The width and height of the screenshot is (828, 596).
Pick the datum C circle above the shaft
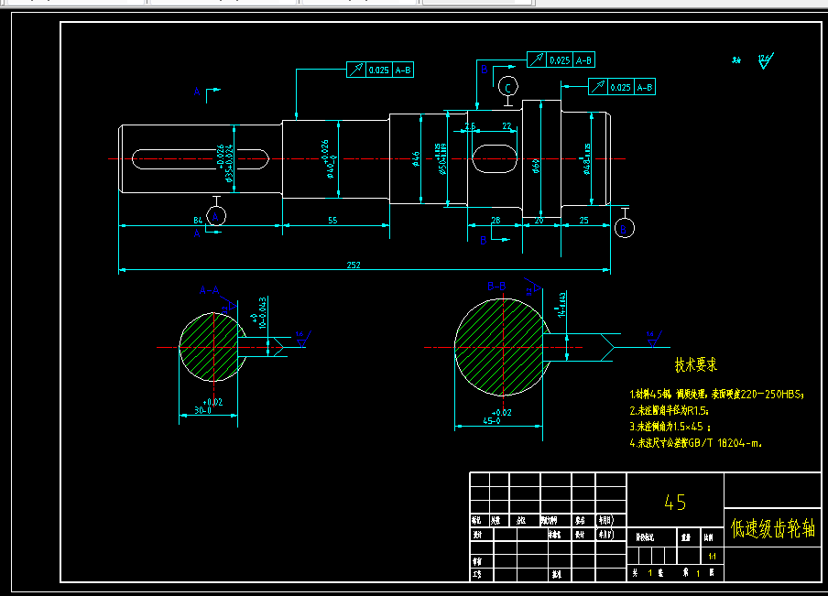508,87
